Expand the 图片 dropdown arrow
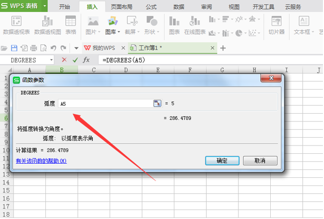Viewport: 324px width, 219px height. tap(99, 32)
